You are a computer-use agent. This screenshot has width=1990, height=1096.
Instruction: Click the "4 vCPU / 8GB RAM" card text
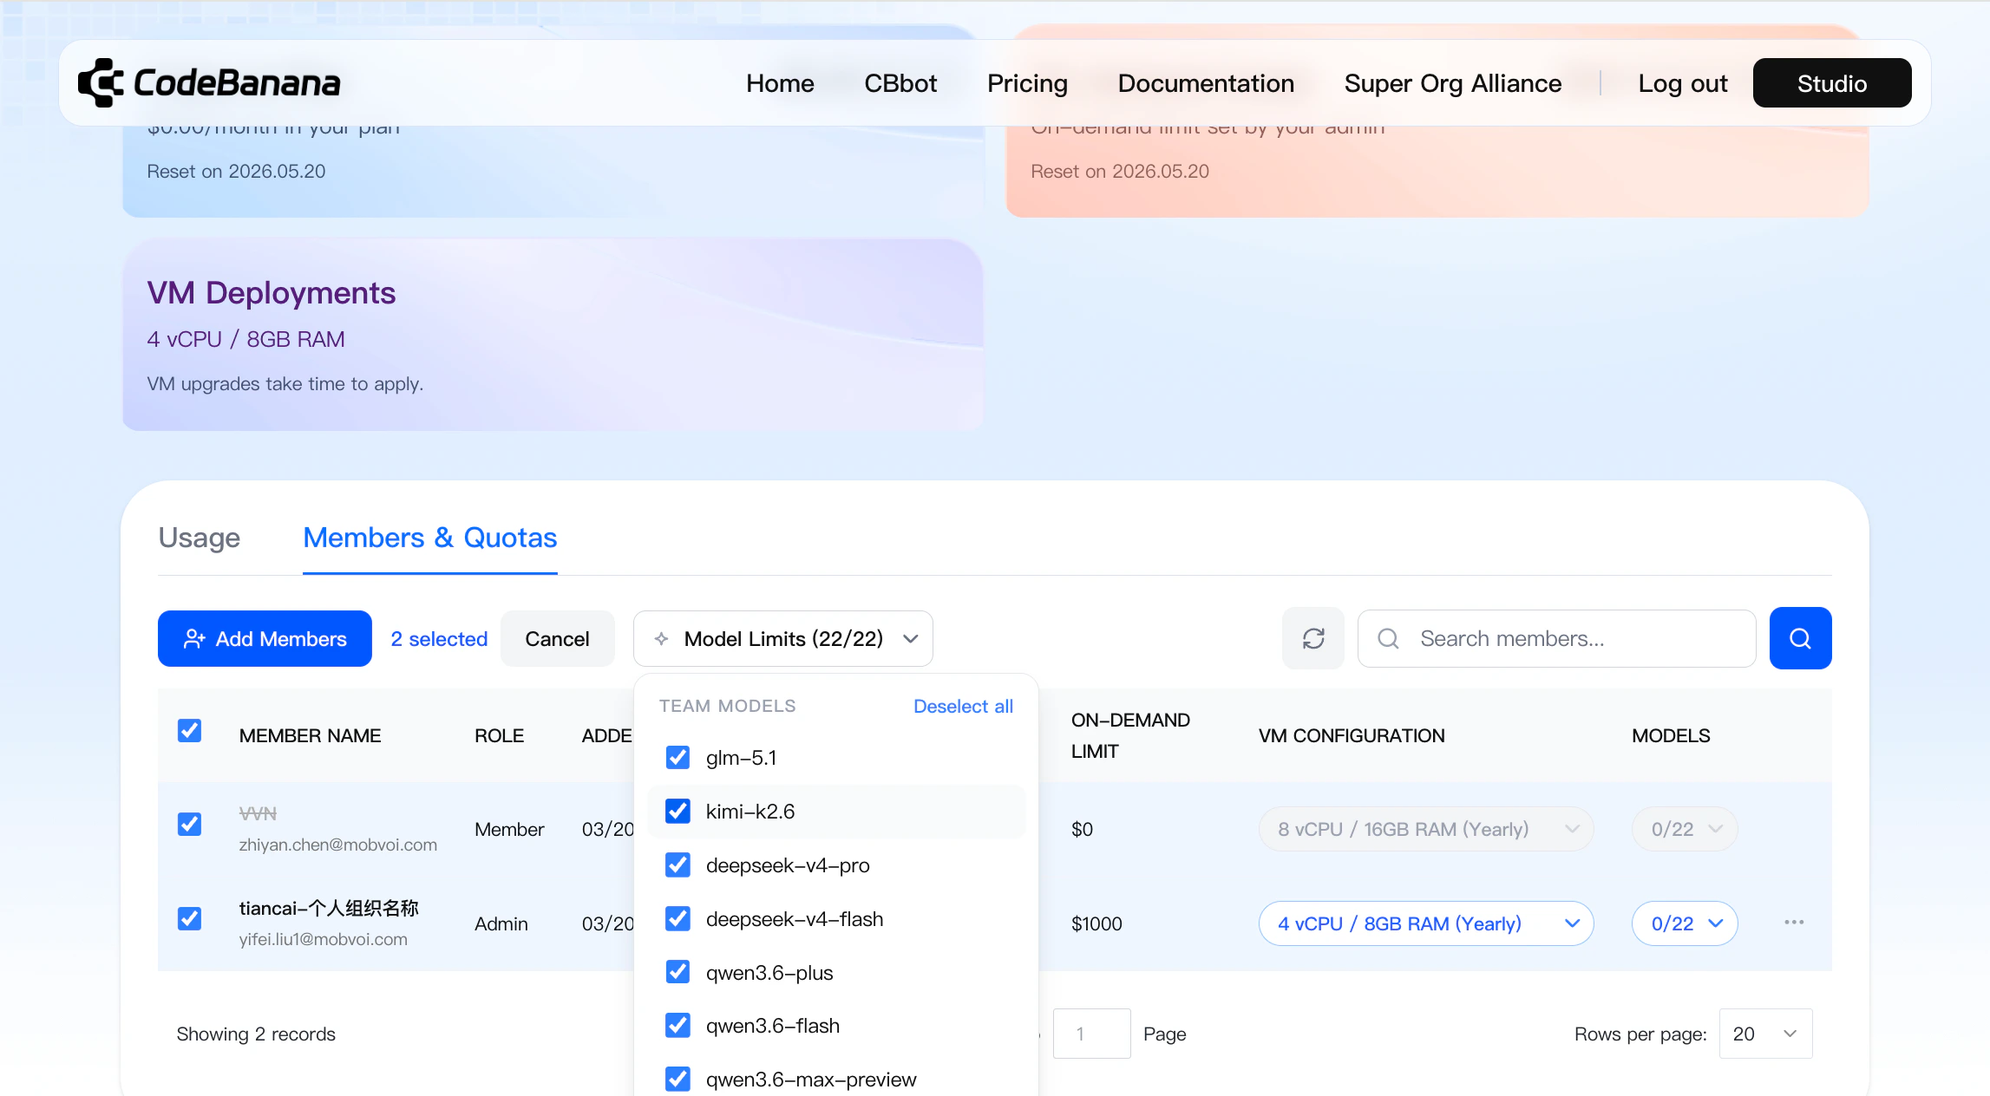pos(245,339)
